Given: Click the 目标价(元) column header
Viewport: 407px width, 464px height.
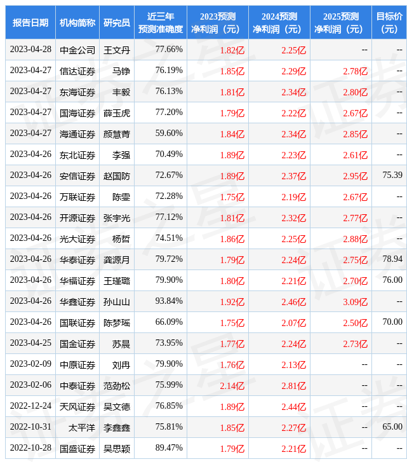Looking at the screenshot, I should [x=389, y=23].
